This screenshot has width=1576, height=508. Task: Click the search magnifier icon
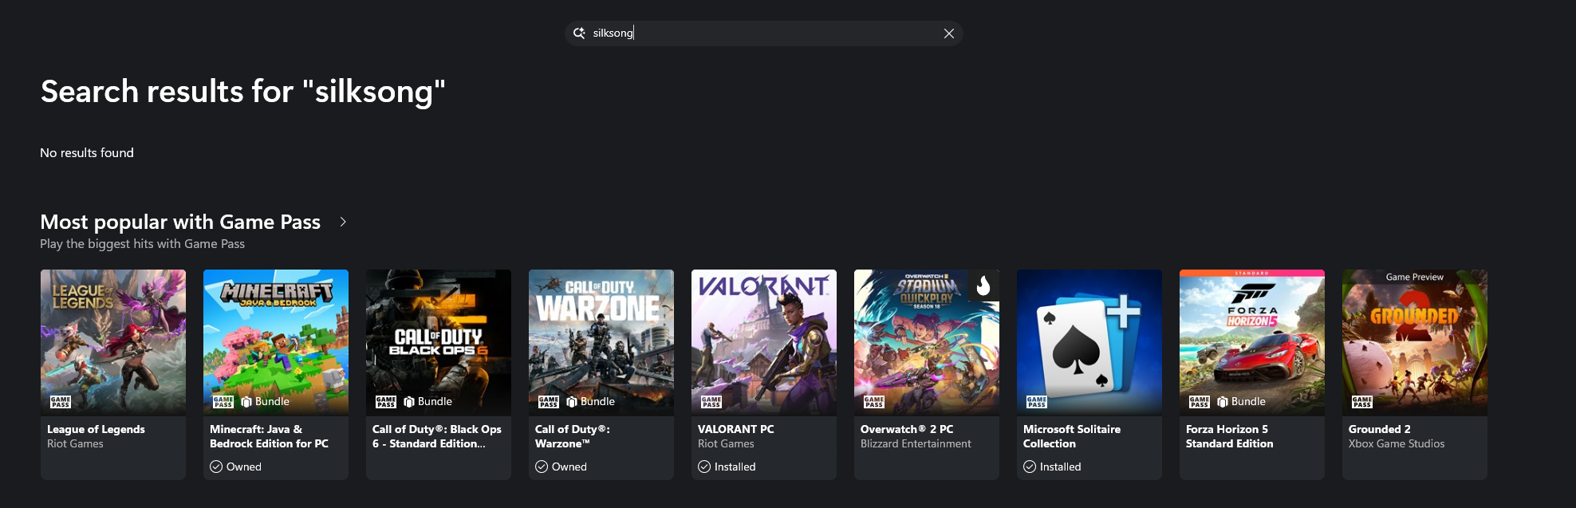[579, 33]
